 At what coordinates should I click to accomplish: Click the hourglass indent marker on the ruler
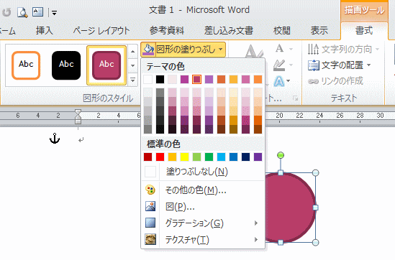(78, 116)
